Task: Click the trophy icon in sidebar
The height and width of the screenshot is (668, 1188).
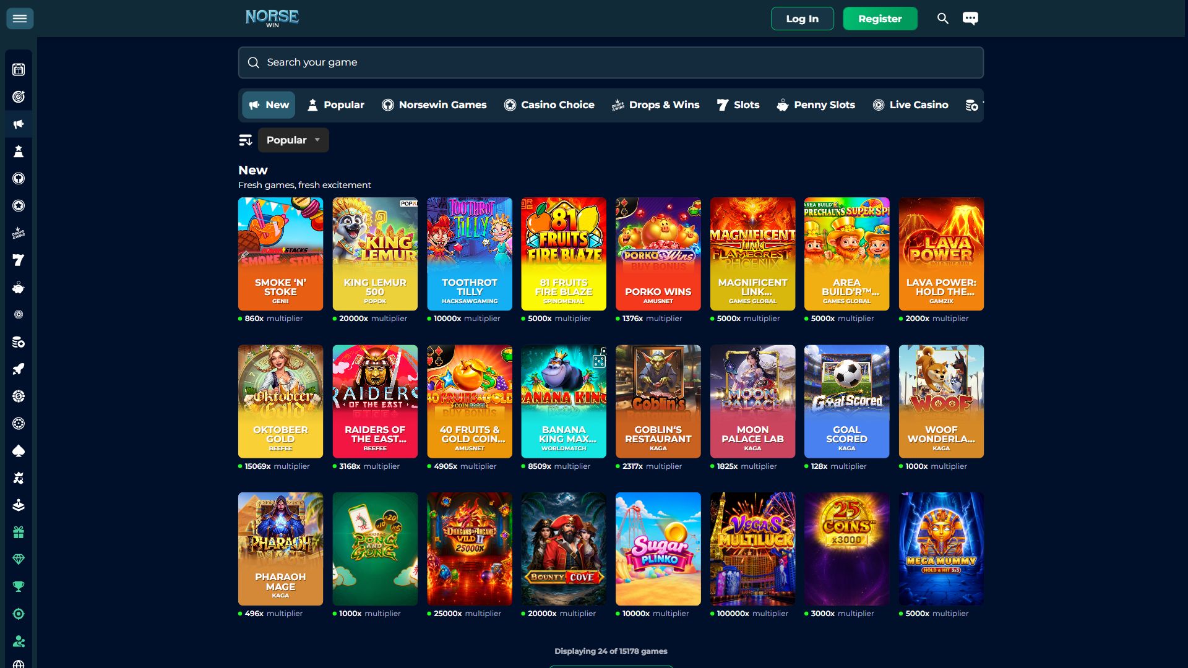Action: [x=19, y=587]
